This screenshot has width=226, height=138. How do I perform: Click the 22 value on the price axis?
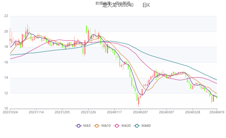6,16
